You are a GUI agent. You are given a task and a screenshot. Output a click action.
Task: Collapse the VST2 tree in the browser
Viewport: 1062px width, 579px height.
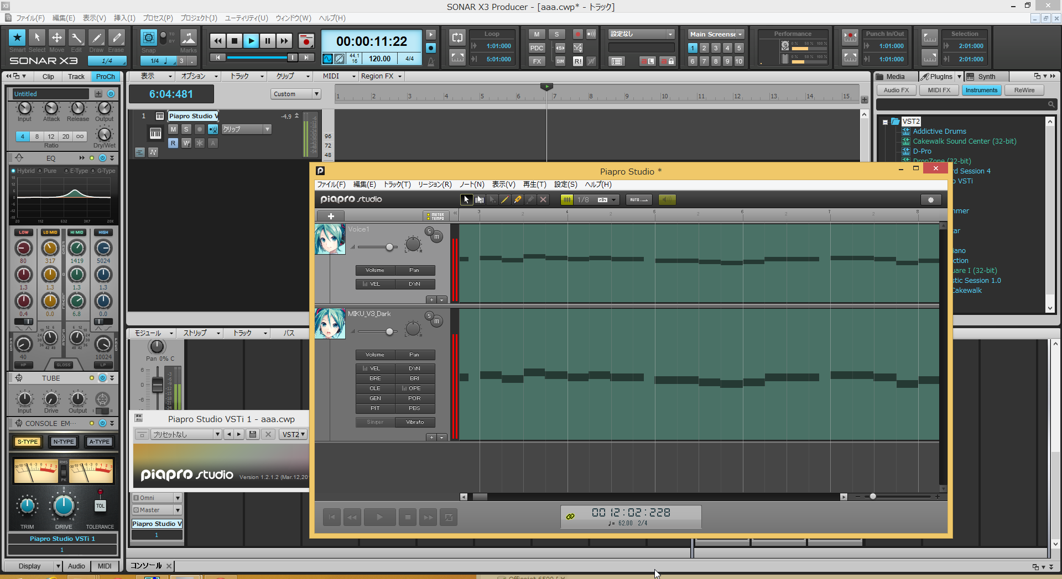[x=885, y=122]
